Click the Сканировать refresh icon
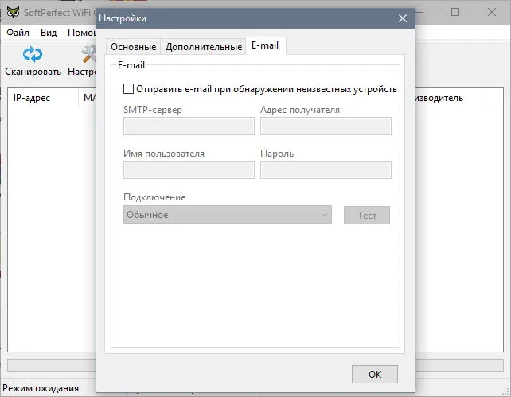 point(33,54)
